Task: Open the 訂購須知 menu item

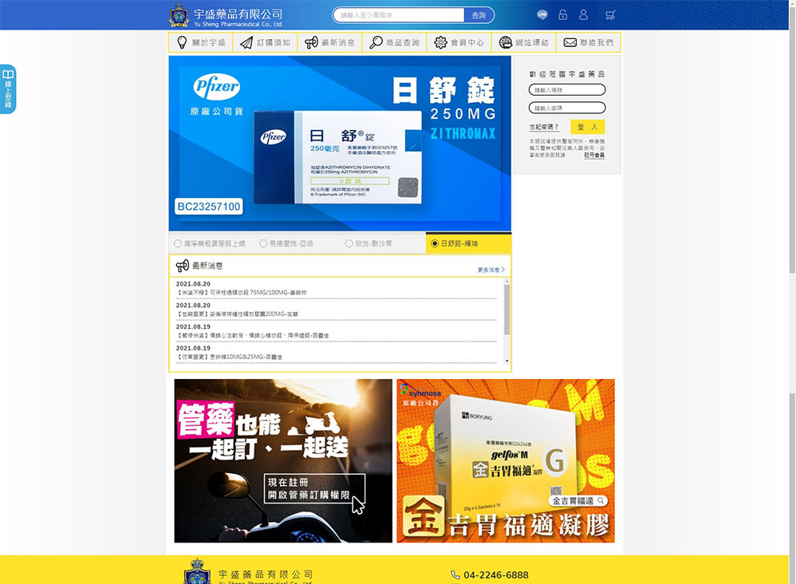Action: (x=266, y=42)
